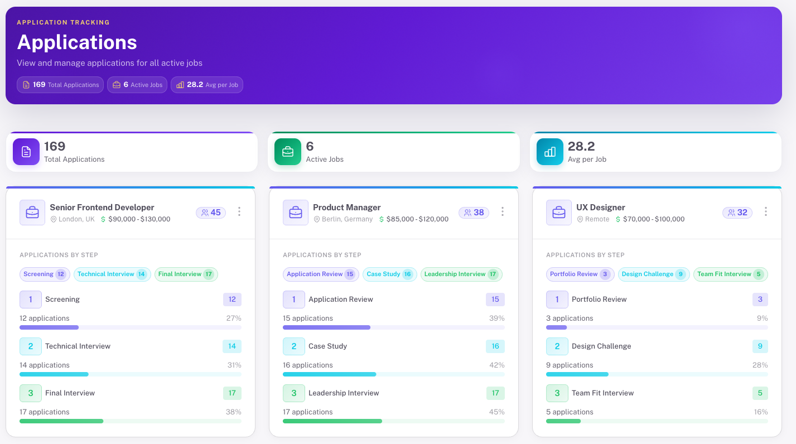Toggle the Screening 12 filter chip

point(44,274)
